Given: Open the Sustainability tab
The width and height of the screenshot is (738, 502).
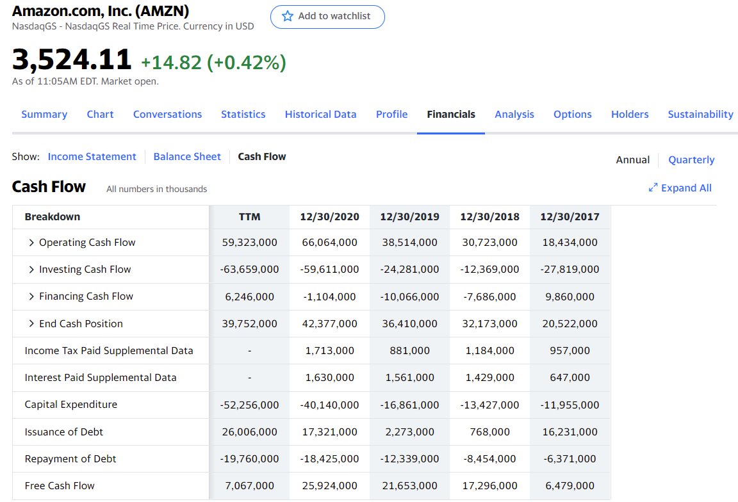Looking at the screenshot, I should coord(700,115).
